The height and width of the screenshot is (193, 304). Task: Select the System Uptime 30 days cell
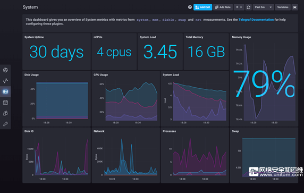point(56,52)
